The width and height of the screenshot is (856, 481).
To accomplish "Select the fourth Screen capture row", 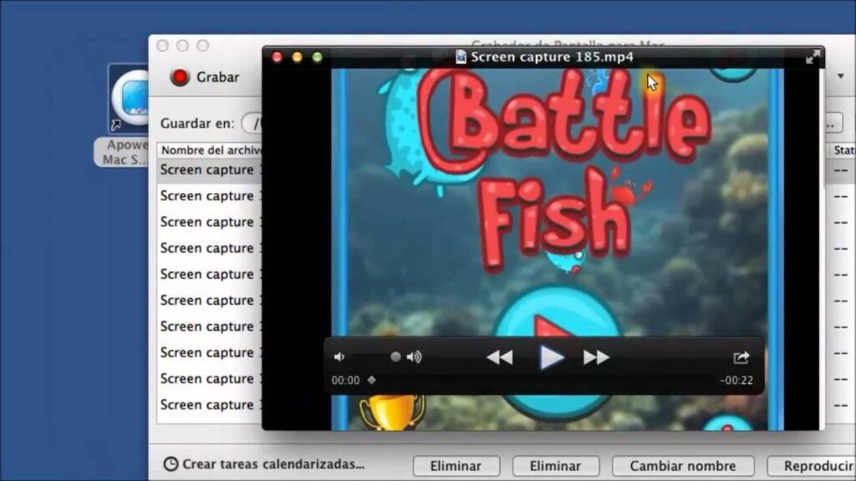I will (210, 248).
